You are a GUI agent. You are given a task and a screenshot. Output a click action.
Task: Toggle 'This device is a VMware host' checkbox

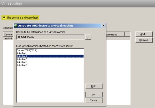4,18
